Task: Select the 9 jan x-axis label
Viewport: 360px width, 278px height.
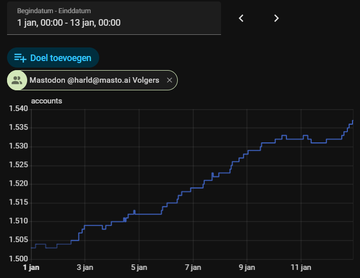Action: (247, 267)
